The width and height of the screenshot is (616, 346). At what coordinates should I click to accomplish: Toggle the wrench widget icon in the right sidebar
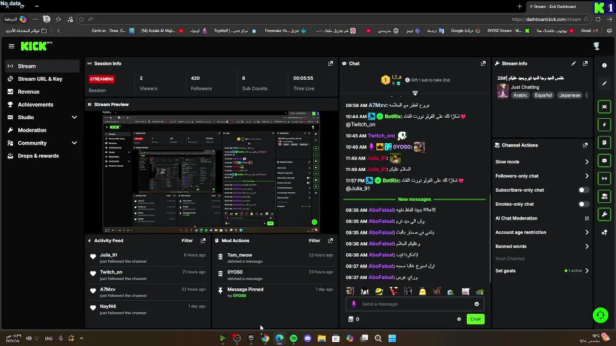604,214
